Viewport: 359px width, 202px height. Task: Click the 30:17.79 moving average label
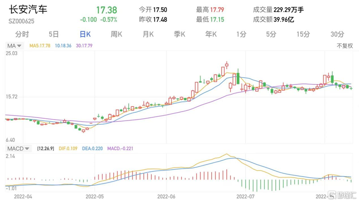point(84,46)
